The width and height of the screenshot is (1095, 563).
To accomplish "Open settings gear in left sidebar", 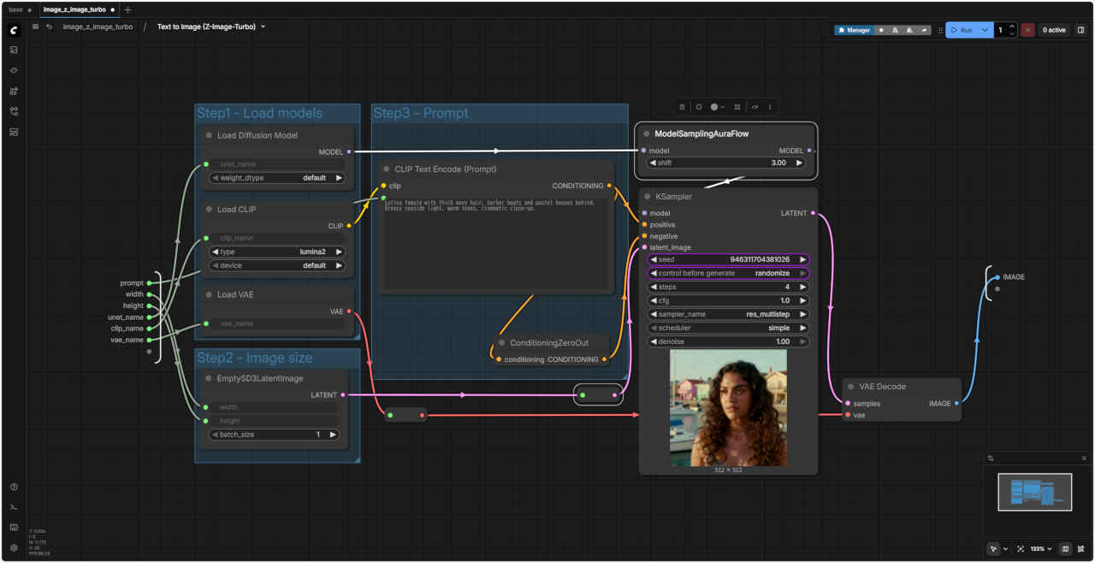I will coord(14,548).
